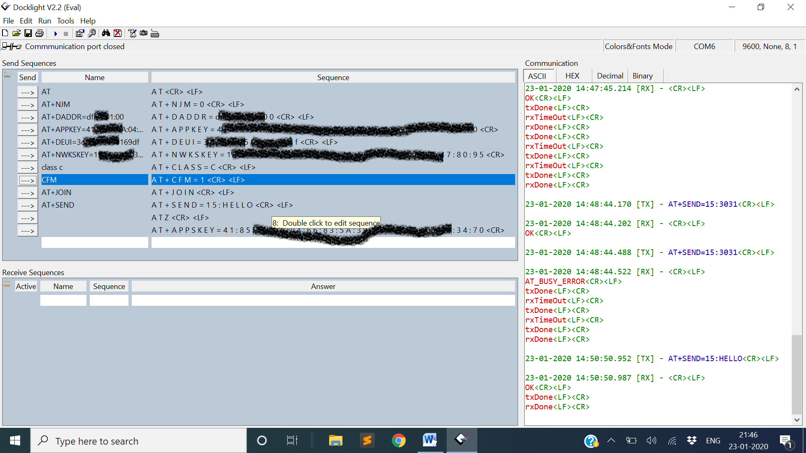806x453 pixels.
Task: Open the File menu
Action: [8, 21]
